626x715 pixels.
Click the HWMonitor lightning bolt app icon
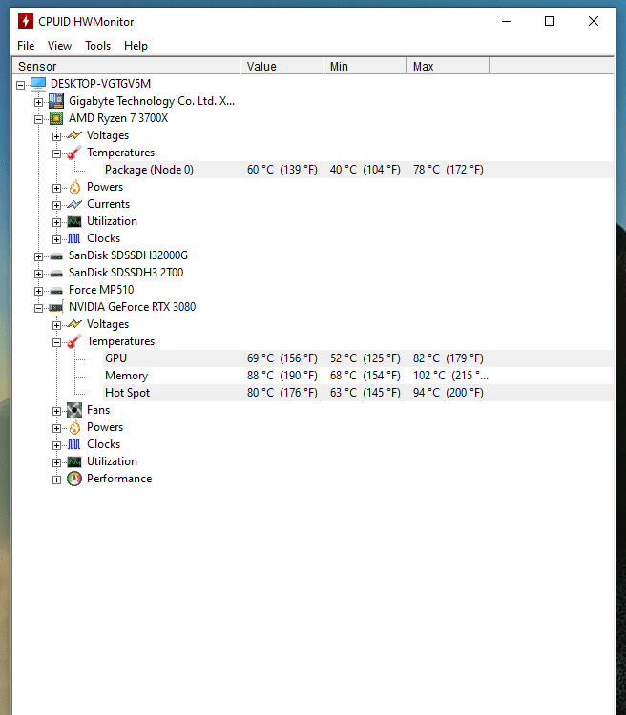(26, 21)
